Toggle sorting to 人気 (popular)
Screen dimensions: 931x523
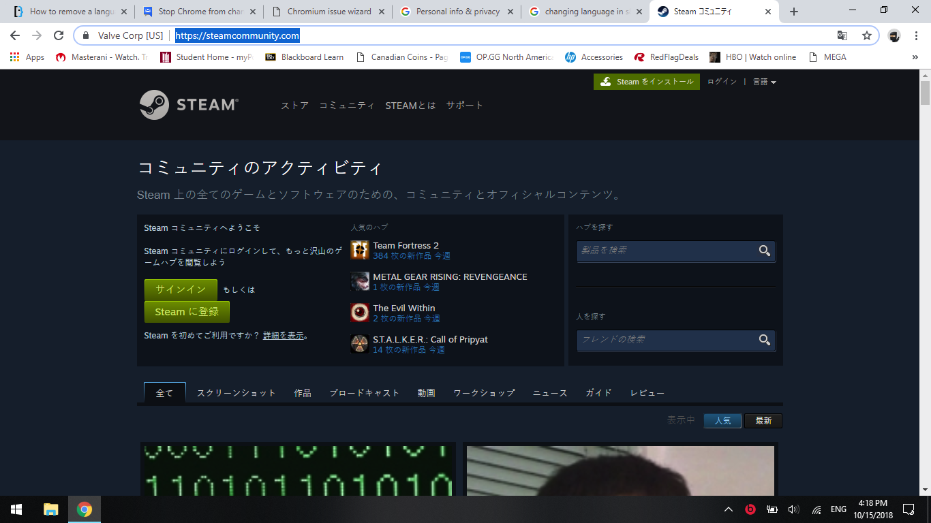[x=722, y=421]
